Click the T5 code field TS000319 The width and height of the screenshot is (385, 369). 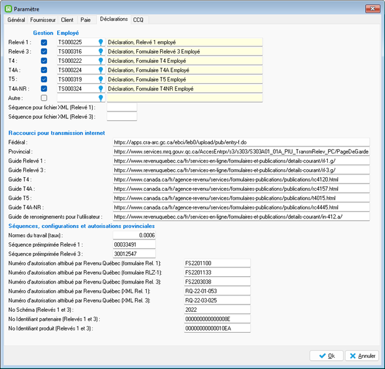[78, 80]
